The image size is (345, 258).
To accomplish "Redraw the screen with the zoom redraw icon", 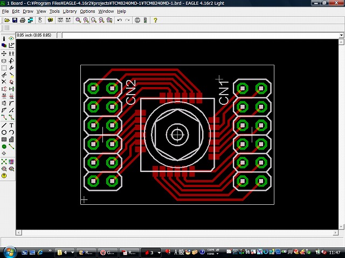I will point(101,20).
